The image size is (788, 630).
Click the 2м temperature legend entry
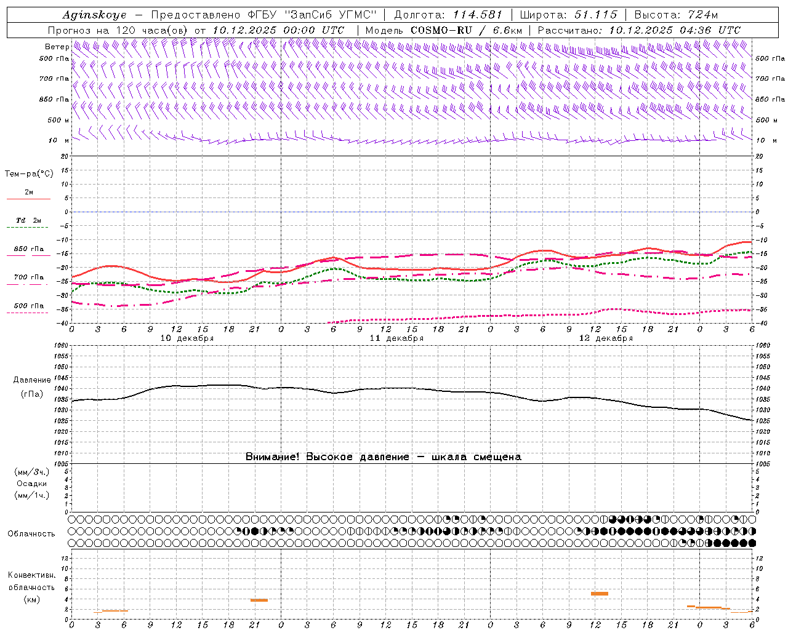click(29, 193)
